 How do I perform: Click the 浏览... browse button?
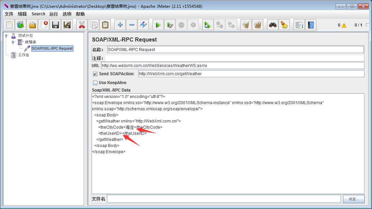[x=354, y=199]
